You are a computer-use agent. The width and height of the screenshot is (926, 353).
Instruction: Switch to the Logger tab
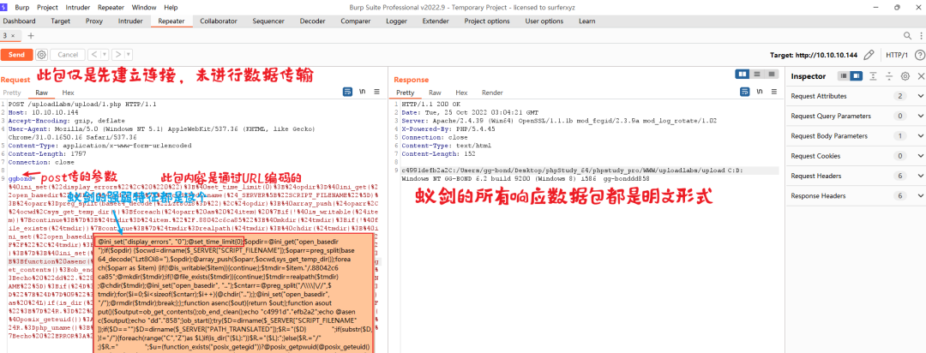[396, 21]
